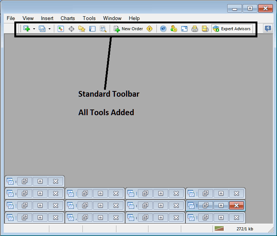
Task: Expand the Profiles dropdown arrow
Action: pos(49,29)
